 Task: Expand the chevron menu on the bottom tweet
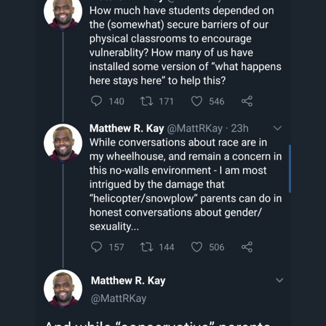pos(280,280)
